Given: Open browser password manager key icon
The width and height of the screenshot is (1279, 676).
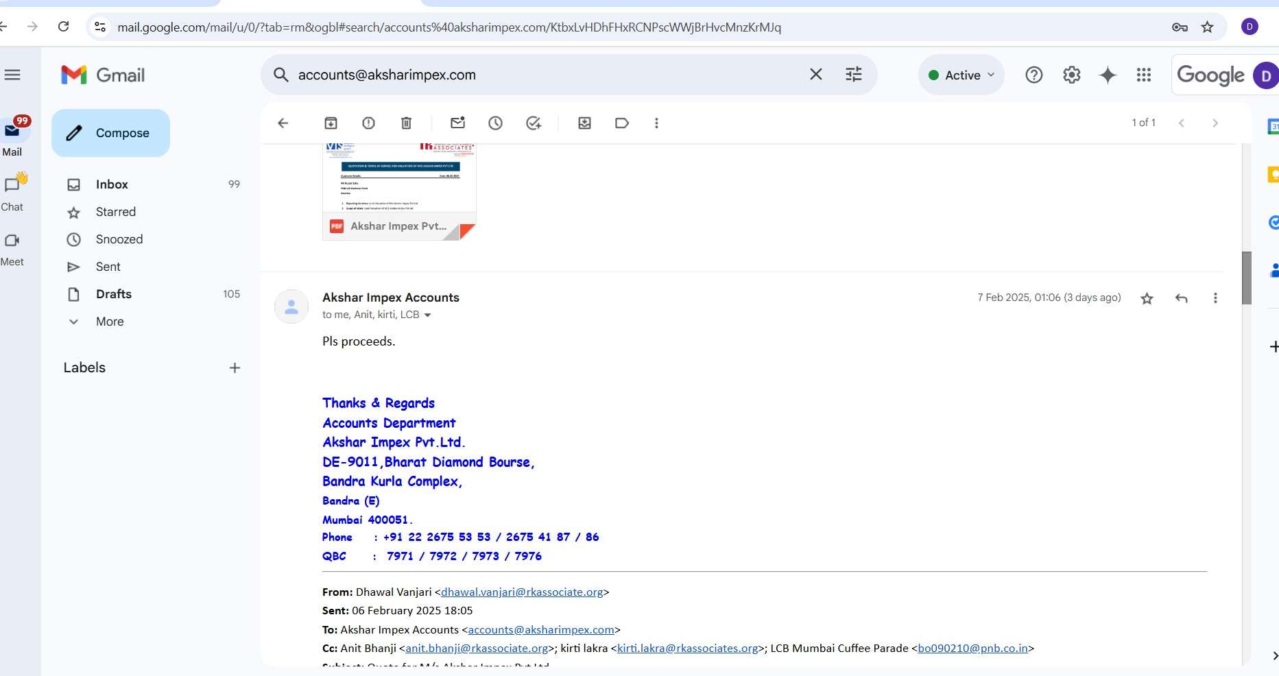Looking at the screenshot, I should [1180, 27].
